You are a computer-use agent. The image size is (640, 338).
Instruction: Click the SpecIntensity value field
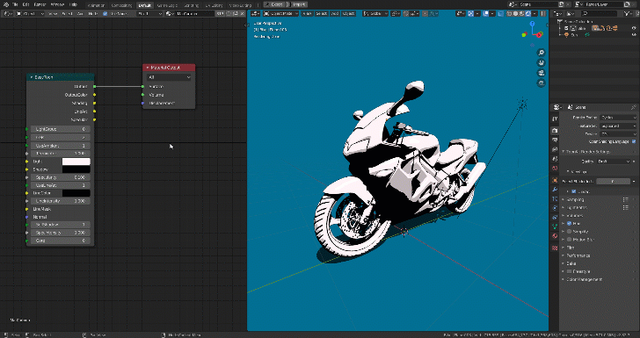coord(60,233)
